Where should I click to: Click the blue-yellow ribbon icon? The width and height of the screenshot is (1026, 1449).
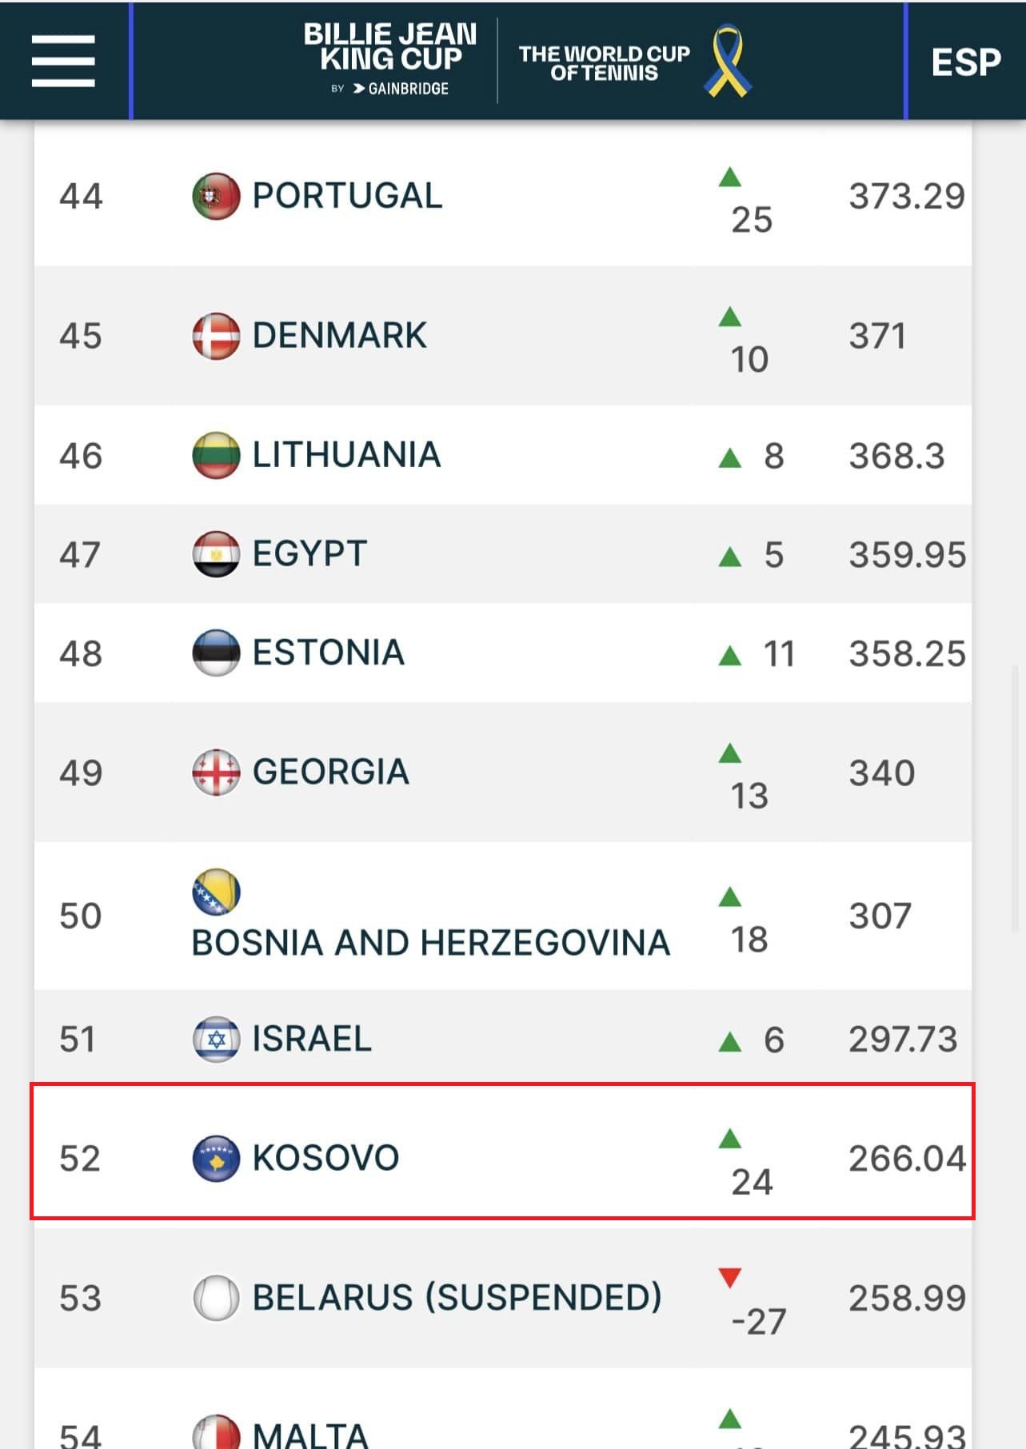(726, 61)
